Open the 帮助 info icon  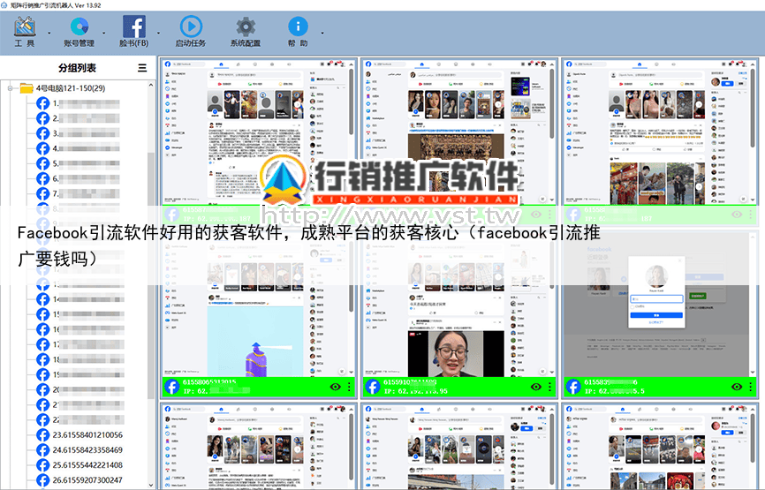pyautogui.click(x=298, y=31)
